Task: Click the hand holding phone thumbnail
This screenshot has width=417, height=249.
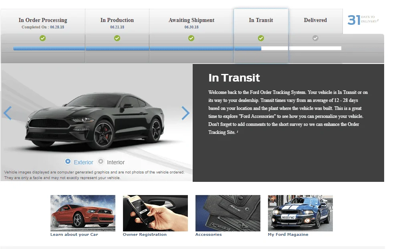Action: 155,213
